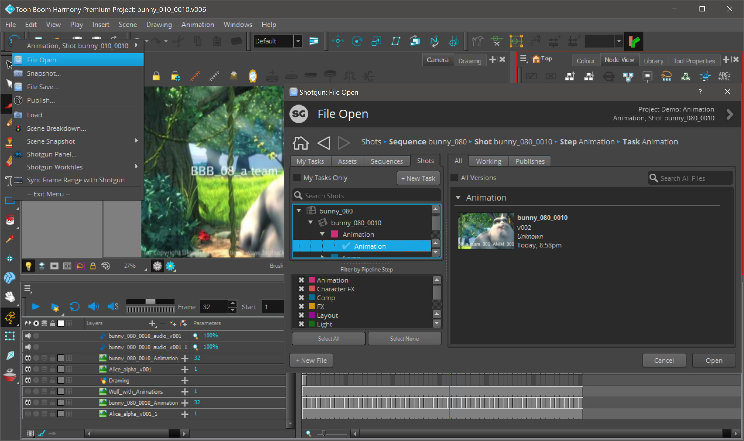744x441 pixels.
Task: Uncheck the Character FX pipeline step filter
Action: click(301, 289)
